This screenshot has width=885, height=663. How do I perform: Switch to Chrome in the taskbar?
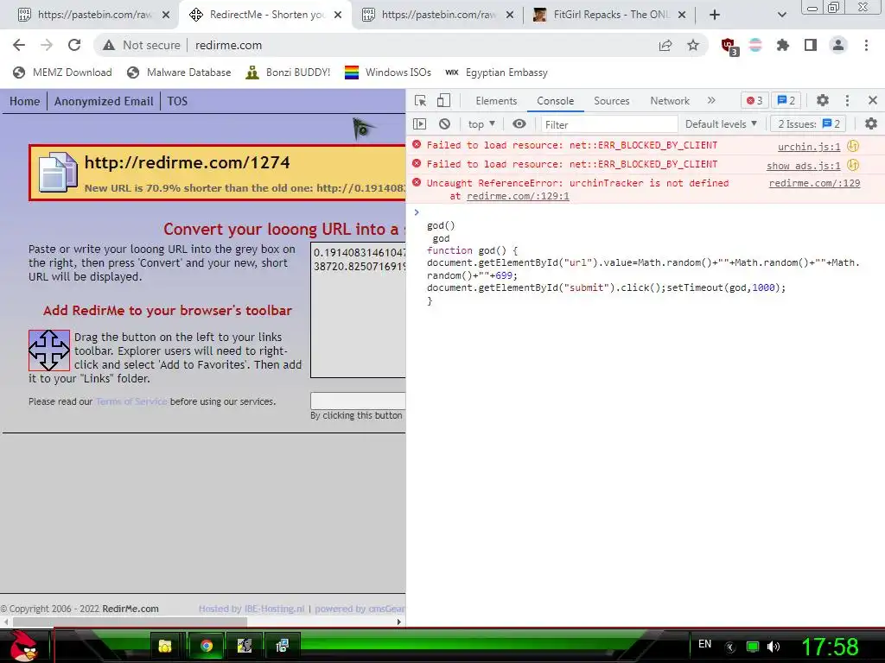tap(207, 646)
